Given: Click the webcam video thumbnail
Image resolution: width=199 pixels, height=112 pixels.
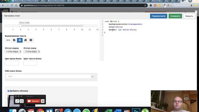Looking at the screenshot, I should click(x=174, y=101).
